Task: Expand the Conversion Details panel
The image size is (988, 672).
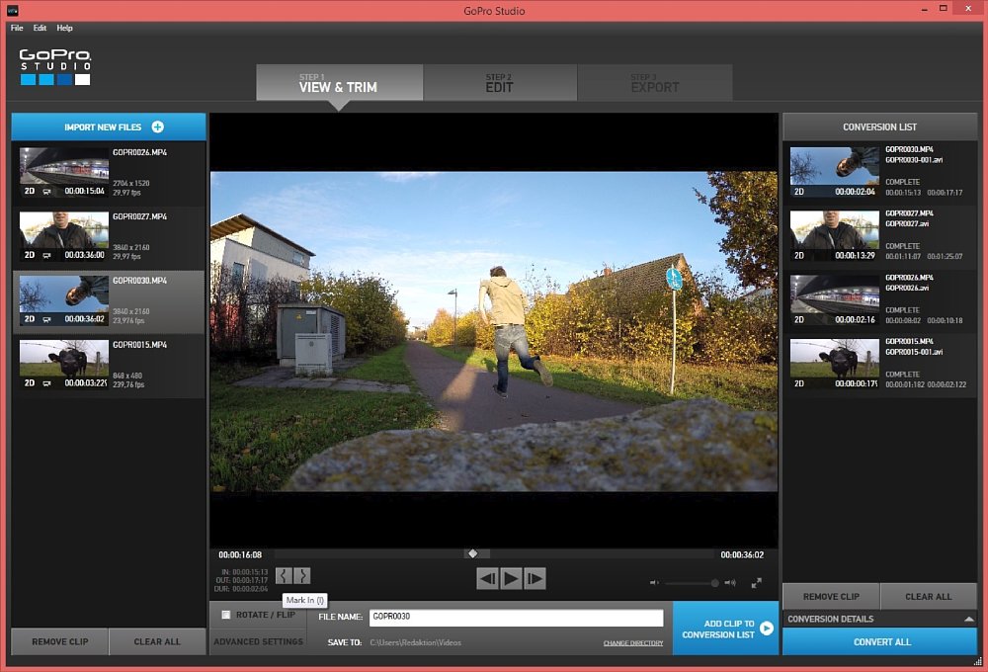Action: (968, 619)
